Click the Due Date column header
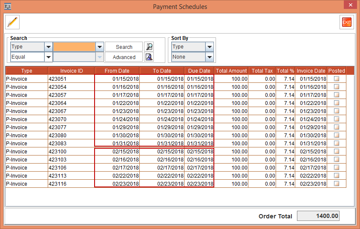360x229 pixels. click(x=199, y=71)
